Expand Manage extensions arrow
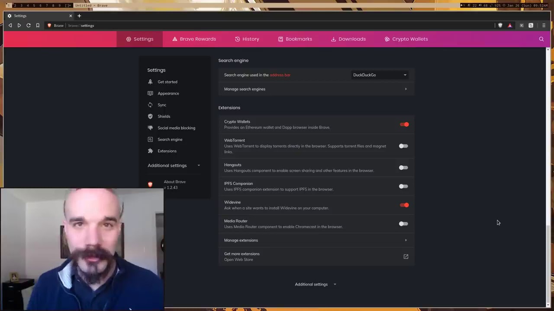This screenshot has height=311, width=554. point(406,240)
